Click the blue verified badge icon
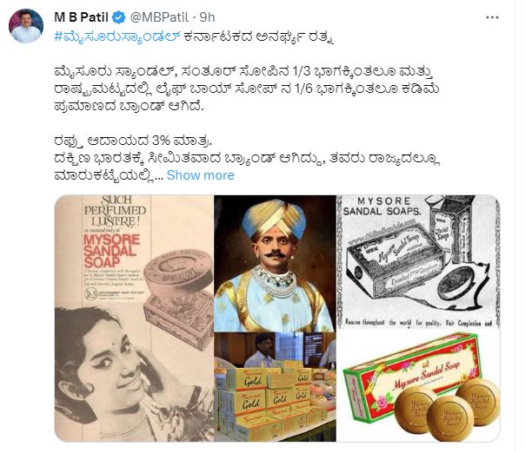The width and height of the screenshot is (525, 453). tap(118, 17)
